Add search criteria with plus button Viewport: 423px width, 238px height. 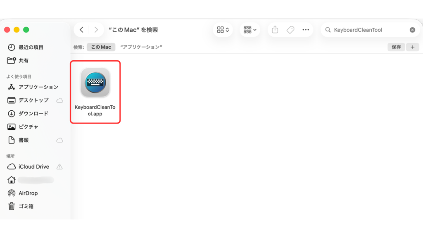click(x=412, y=47)
